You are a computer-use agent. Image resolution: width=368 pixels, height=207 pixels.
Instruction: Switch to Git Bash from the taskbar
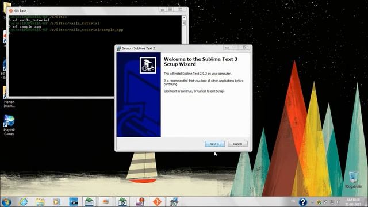(157, 202)
